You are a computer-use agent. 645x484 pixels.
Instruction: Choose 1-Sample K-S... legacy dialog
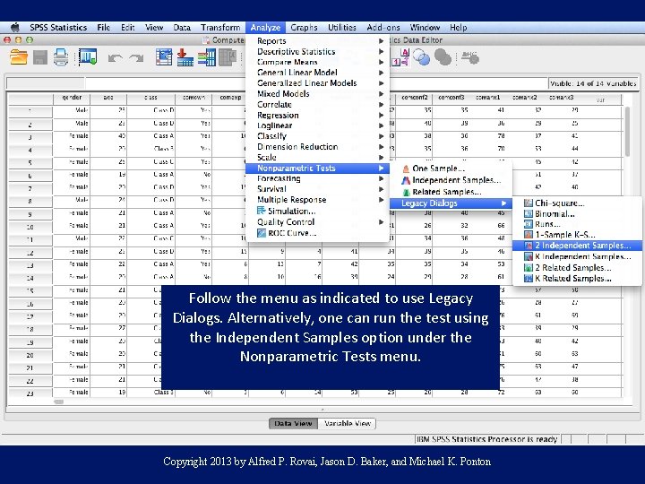tap(577, 235)
